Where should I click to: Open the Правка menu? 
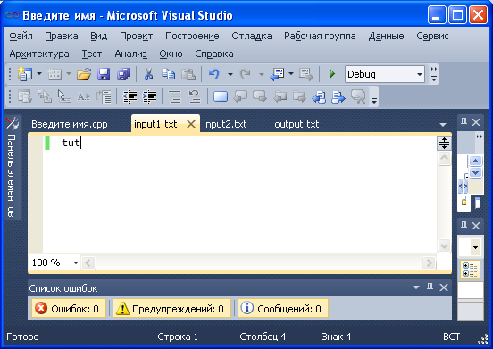coord(62,36)
